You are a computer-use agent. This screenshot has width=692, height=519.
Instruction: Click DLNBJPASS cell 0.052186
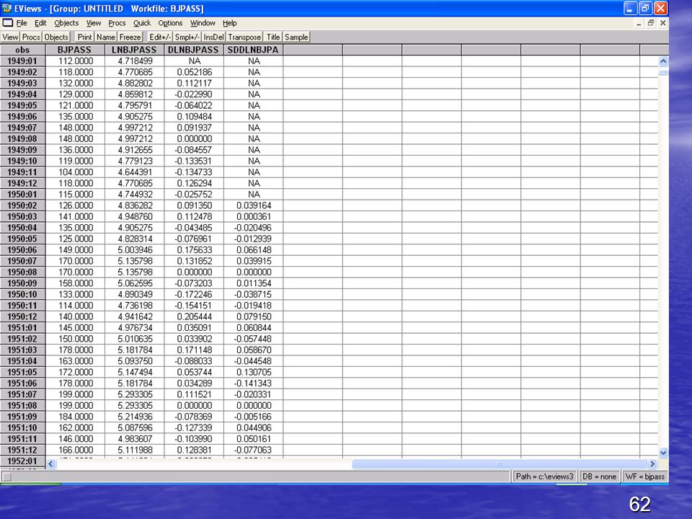[194, 72]
